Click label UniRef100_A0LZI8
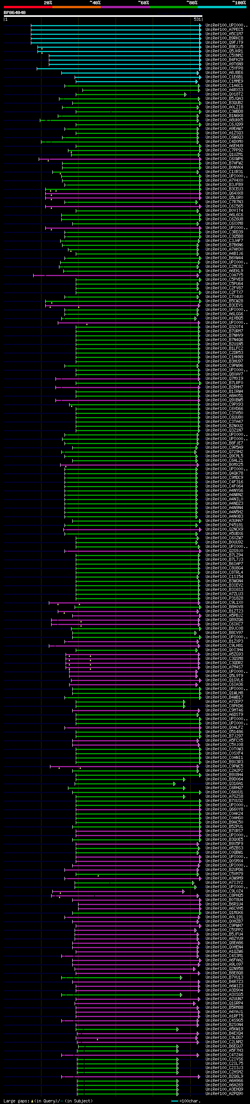The image size is (250, 1104). (x=224, y=107)
